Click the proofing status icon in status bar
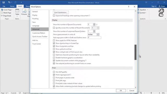The width and height of the screenshot is (167, 94). tap(20, 93)
